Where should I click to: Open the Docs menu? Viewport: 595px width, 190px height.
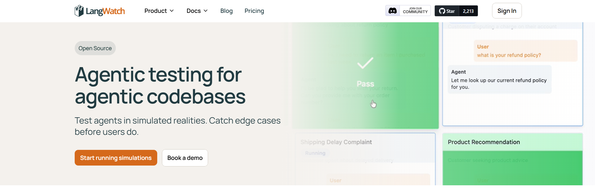point(194,11)
